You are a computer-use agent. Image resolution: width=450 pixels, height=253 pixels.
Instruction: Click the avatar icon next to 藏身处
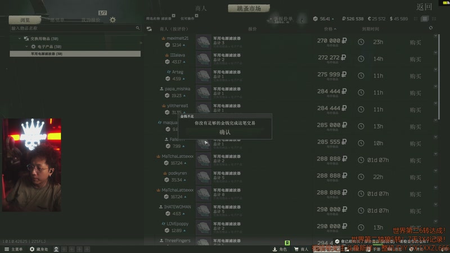coord(56,249)
